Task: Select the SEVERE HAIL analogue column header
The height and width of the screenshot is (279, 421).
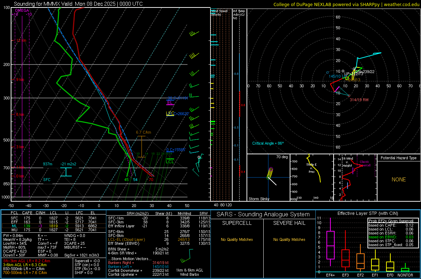Action: (289, 223)
